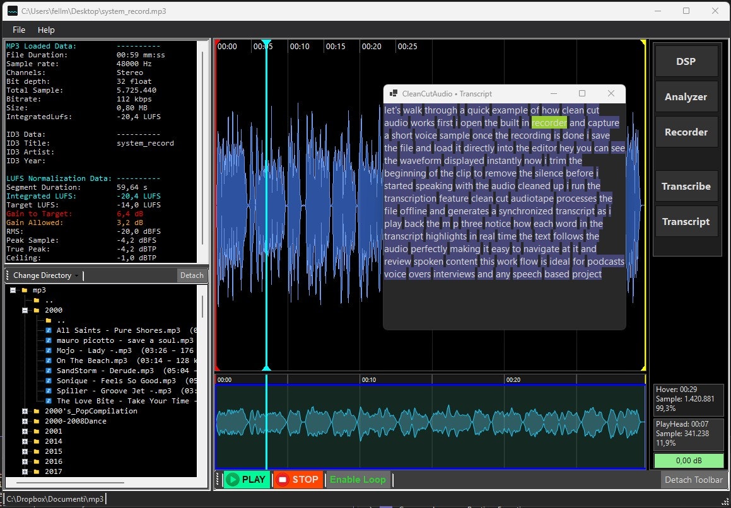This screenshot has width=731, height=508.
Task: Collapse the 2000 folder node
Action: point(24,310)
